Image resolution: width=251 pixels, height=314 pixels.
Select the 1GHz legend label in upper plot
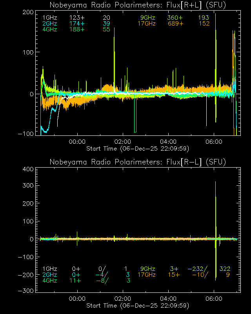coord(50,18)
